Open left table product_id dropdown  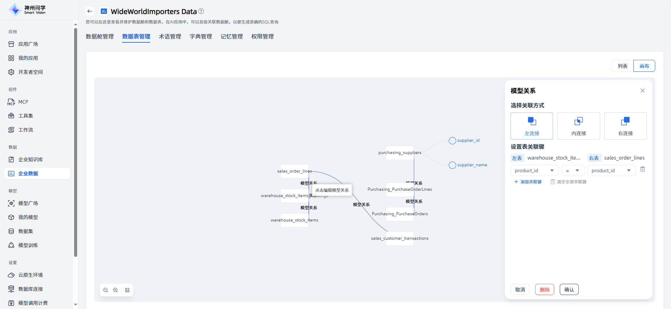point(534,170)
